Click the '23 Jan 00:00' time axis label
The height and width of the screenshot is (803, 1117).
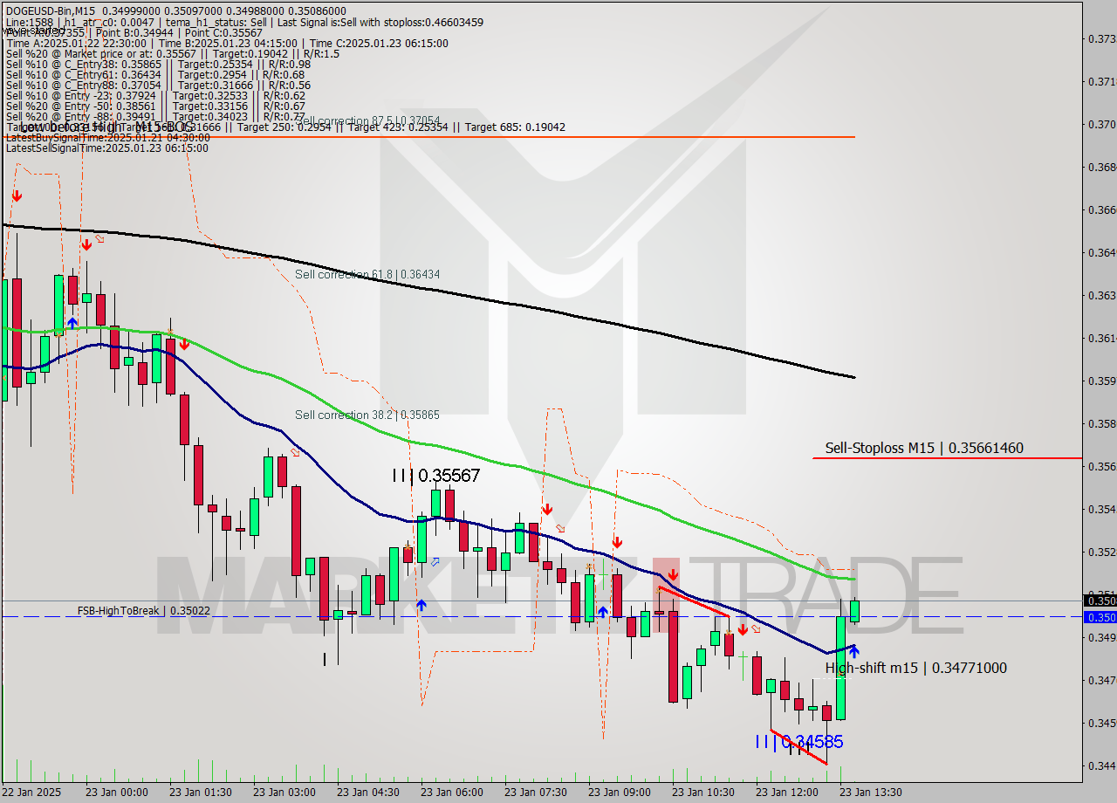[117, 792]
